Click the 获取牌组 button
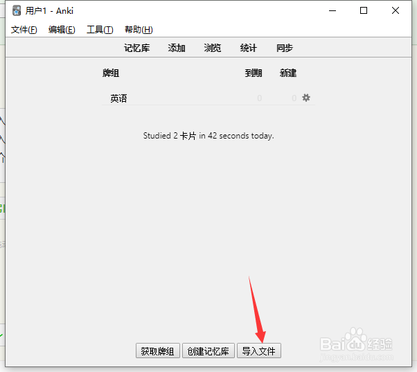 pyautogui.click(x=158, y=351)
